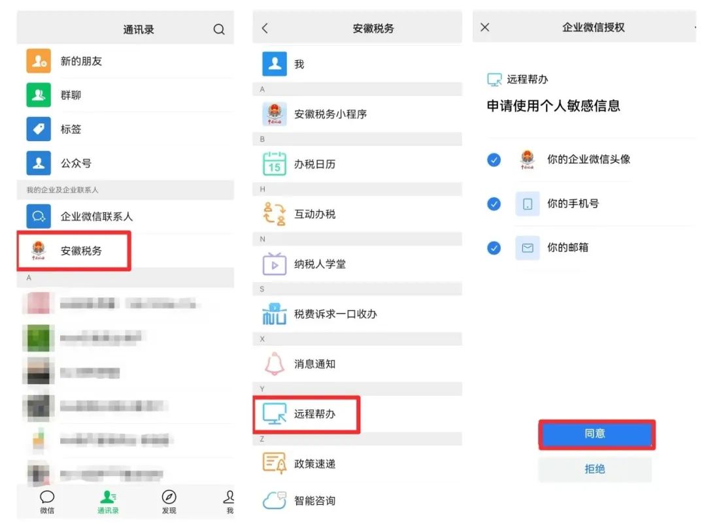Open 税费诉求一口收办 icon
This screenshot has height=529, width=706.
(x=274, y=313)
